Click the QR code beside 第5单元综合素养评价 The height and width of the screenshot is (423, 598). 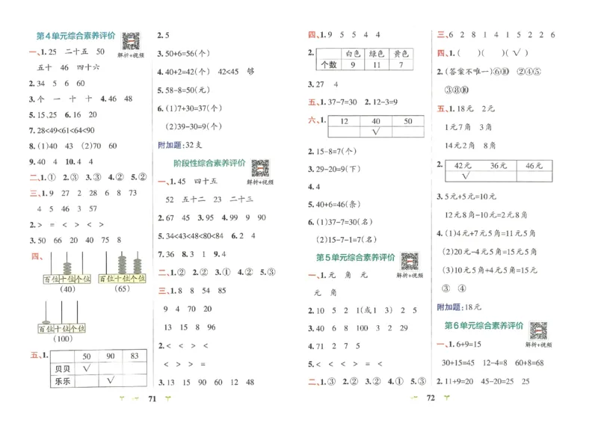410,262
